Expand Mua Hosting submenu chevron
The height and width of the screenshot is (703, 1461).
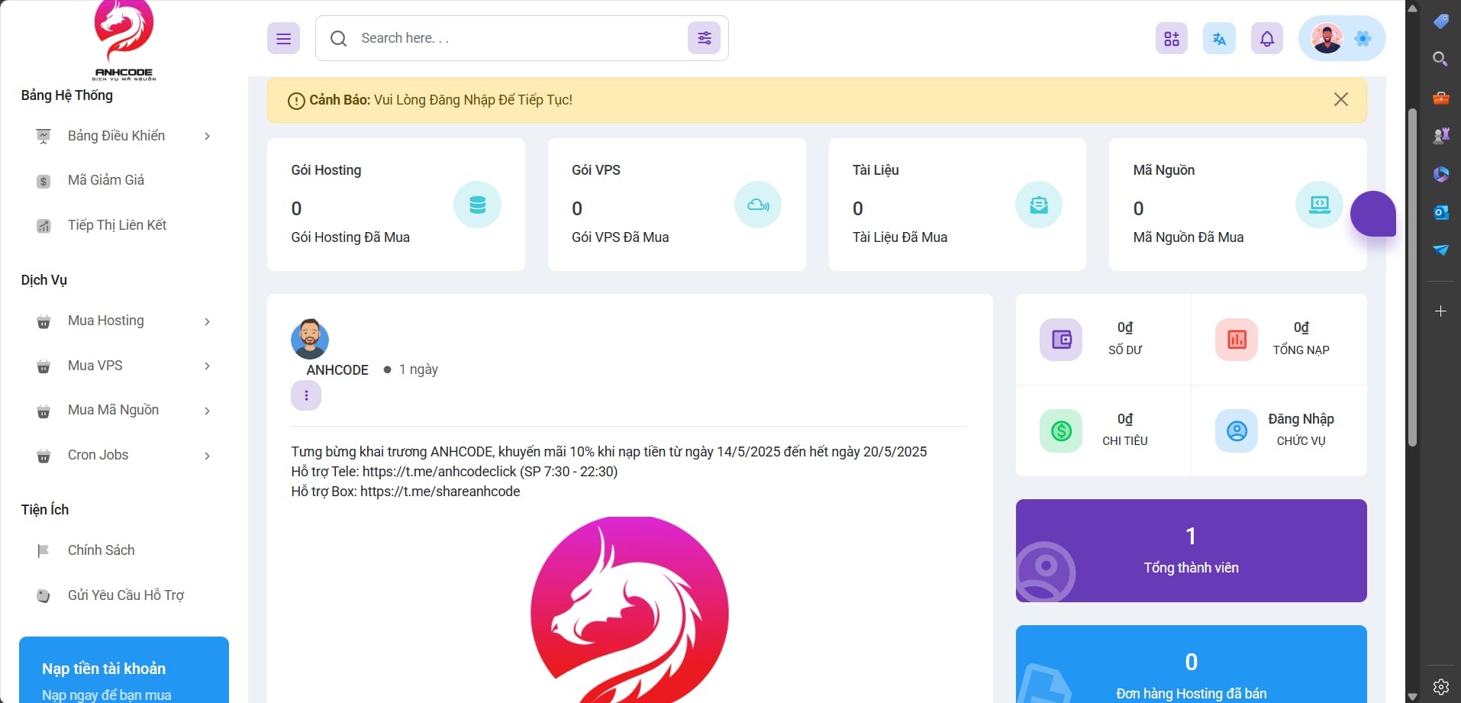(207, 321)
